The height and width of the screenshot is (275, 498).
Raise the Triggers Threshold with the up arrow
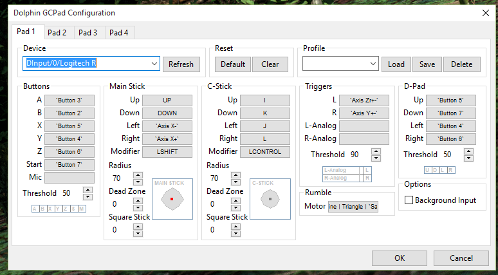376,151
